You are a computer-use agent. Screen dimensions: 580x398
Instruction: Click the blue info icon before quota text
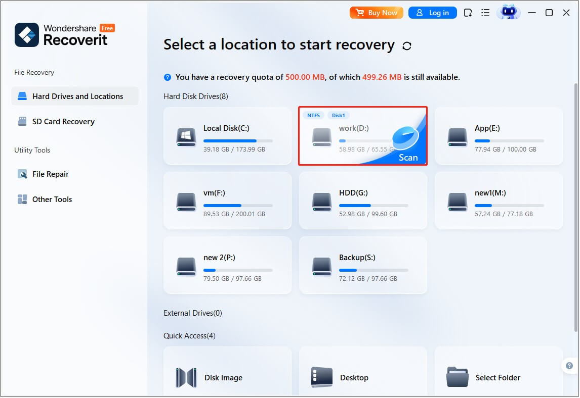pyautogui.click(x=168, y=77)
